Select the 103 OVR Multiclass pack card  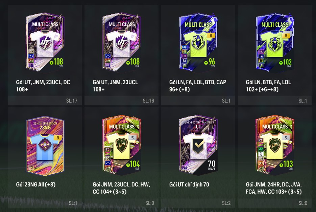pos(275,145)
